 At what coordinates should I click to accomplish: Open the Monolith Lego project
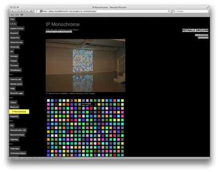(x=17, y=93)
